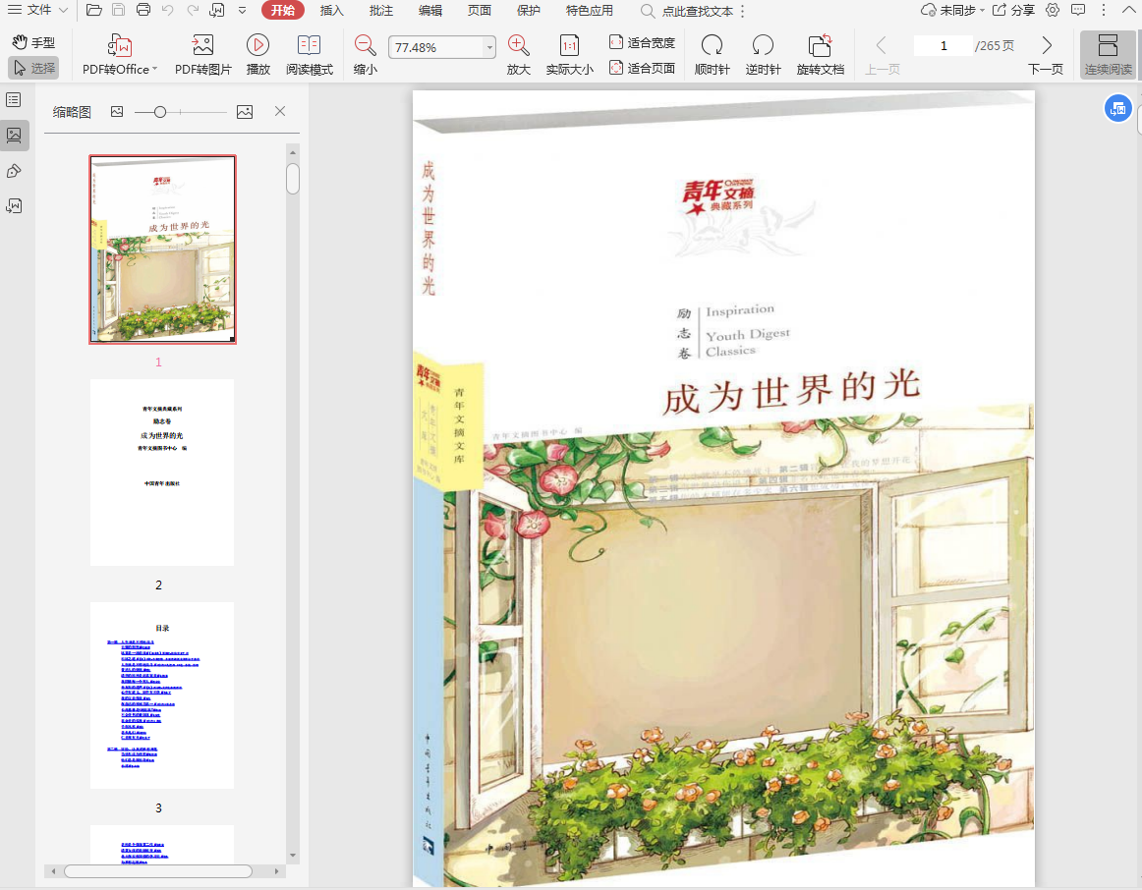
Task: Click the small thumbnail size icon
Action: point(117,111)
